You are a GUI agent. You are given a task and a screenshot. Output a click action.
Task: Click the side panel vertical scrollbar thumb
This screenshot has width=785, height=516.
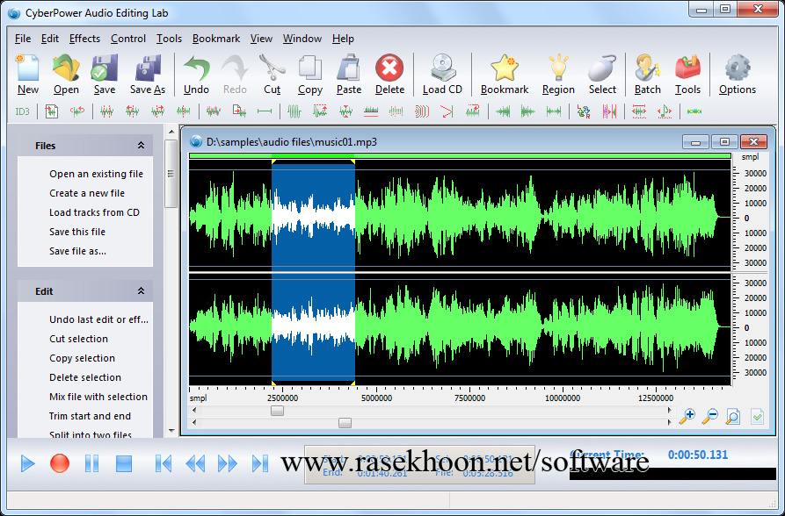pyautogui.click(x=171, y=174)
